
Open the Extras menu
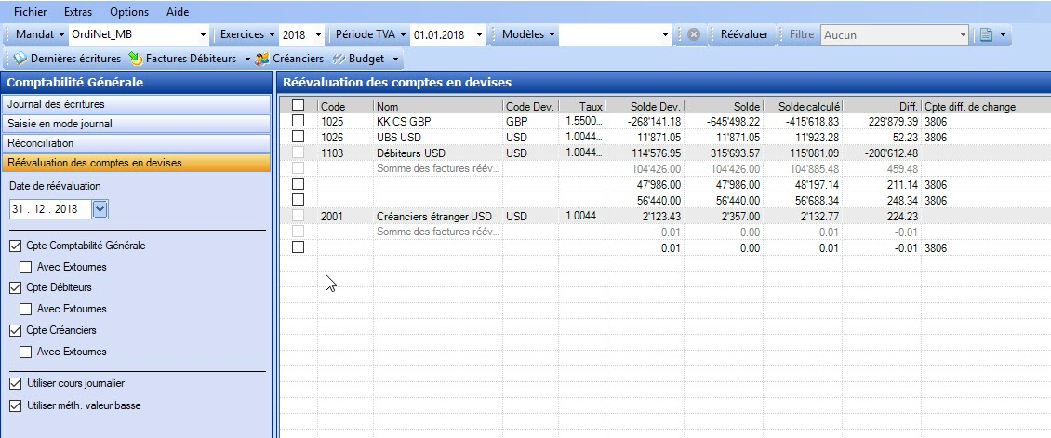point(78,12)
